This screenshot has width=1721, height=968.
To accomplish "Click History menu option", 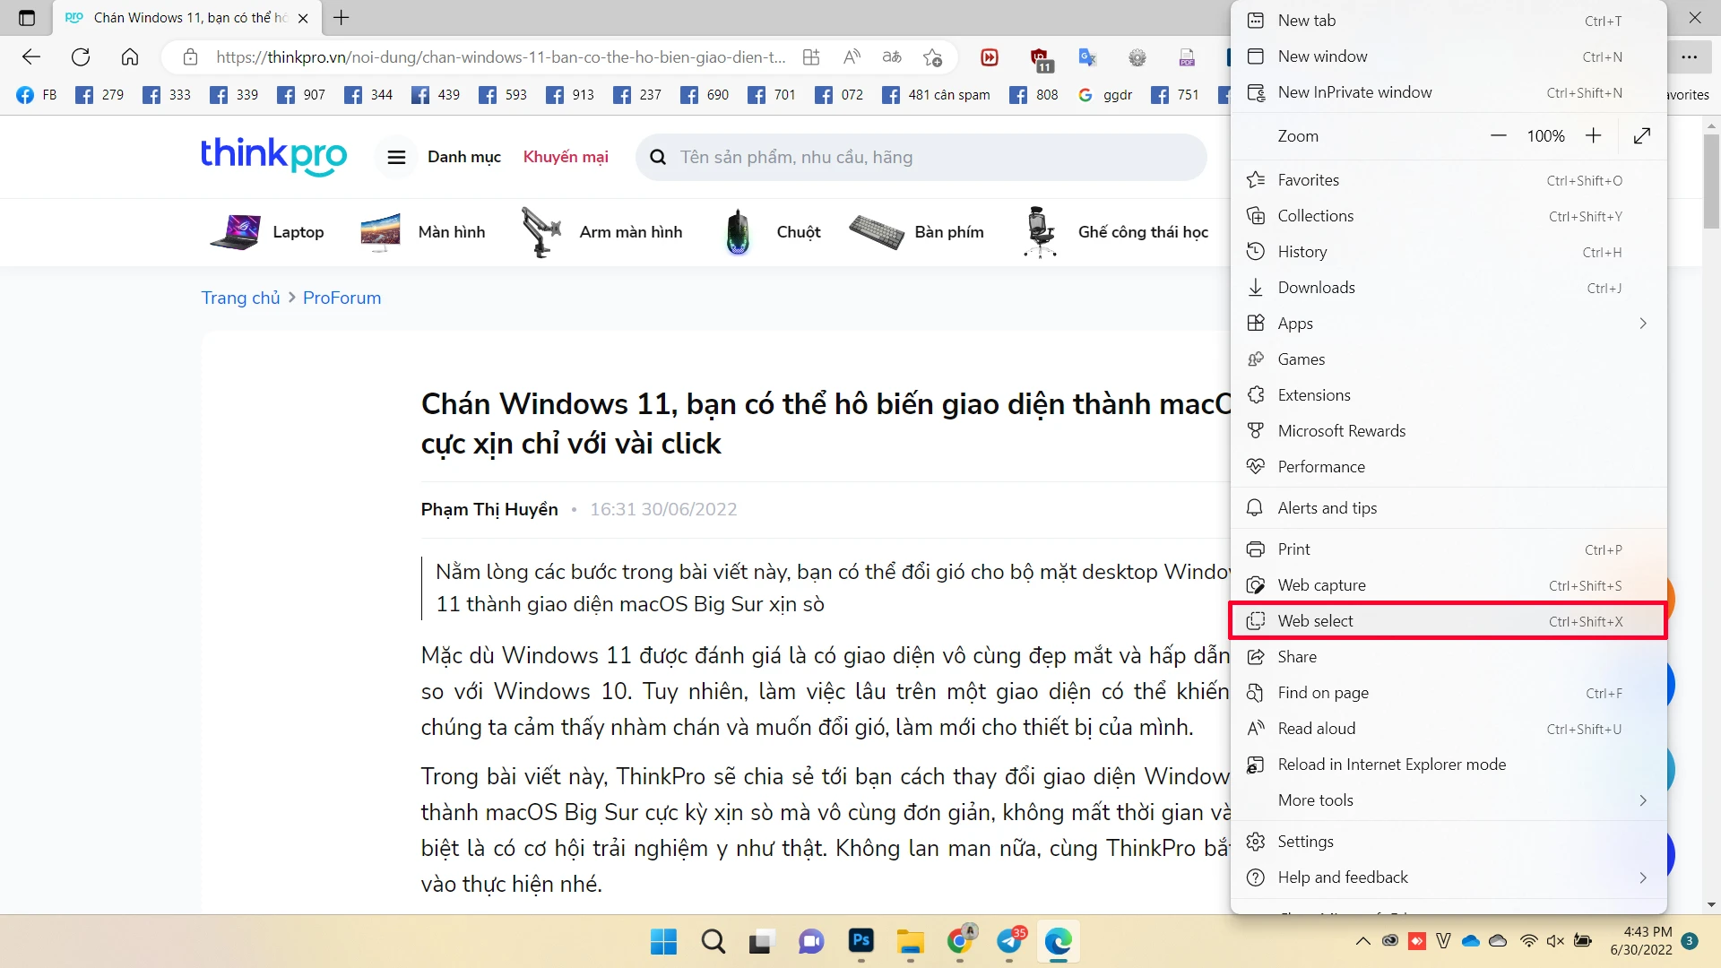I will pos(1302,252).
